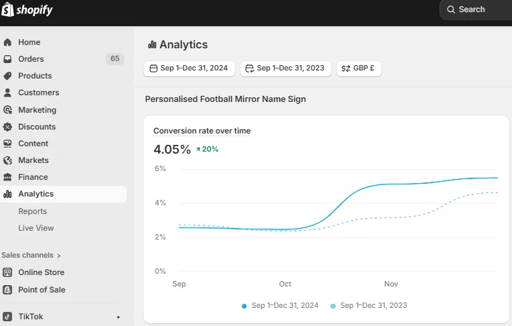
Task: Click the Discounts badge icon
Action: pyautogui.click(x=7, y=127)
